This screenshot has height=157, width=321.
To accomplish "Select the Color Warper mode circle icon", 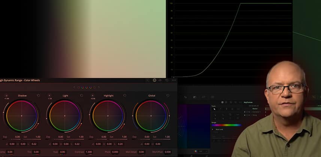I will (x=222, y=102).
